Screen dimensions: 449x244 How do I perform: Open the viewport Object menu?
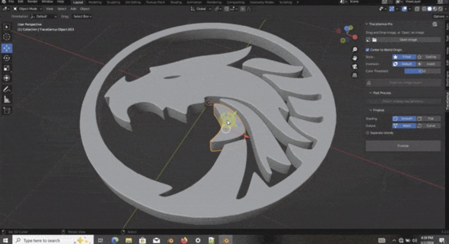click(85, 9)
